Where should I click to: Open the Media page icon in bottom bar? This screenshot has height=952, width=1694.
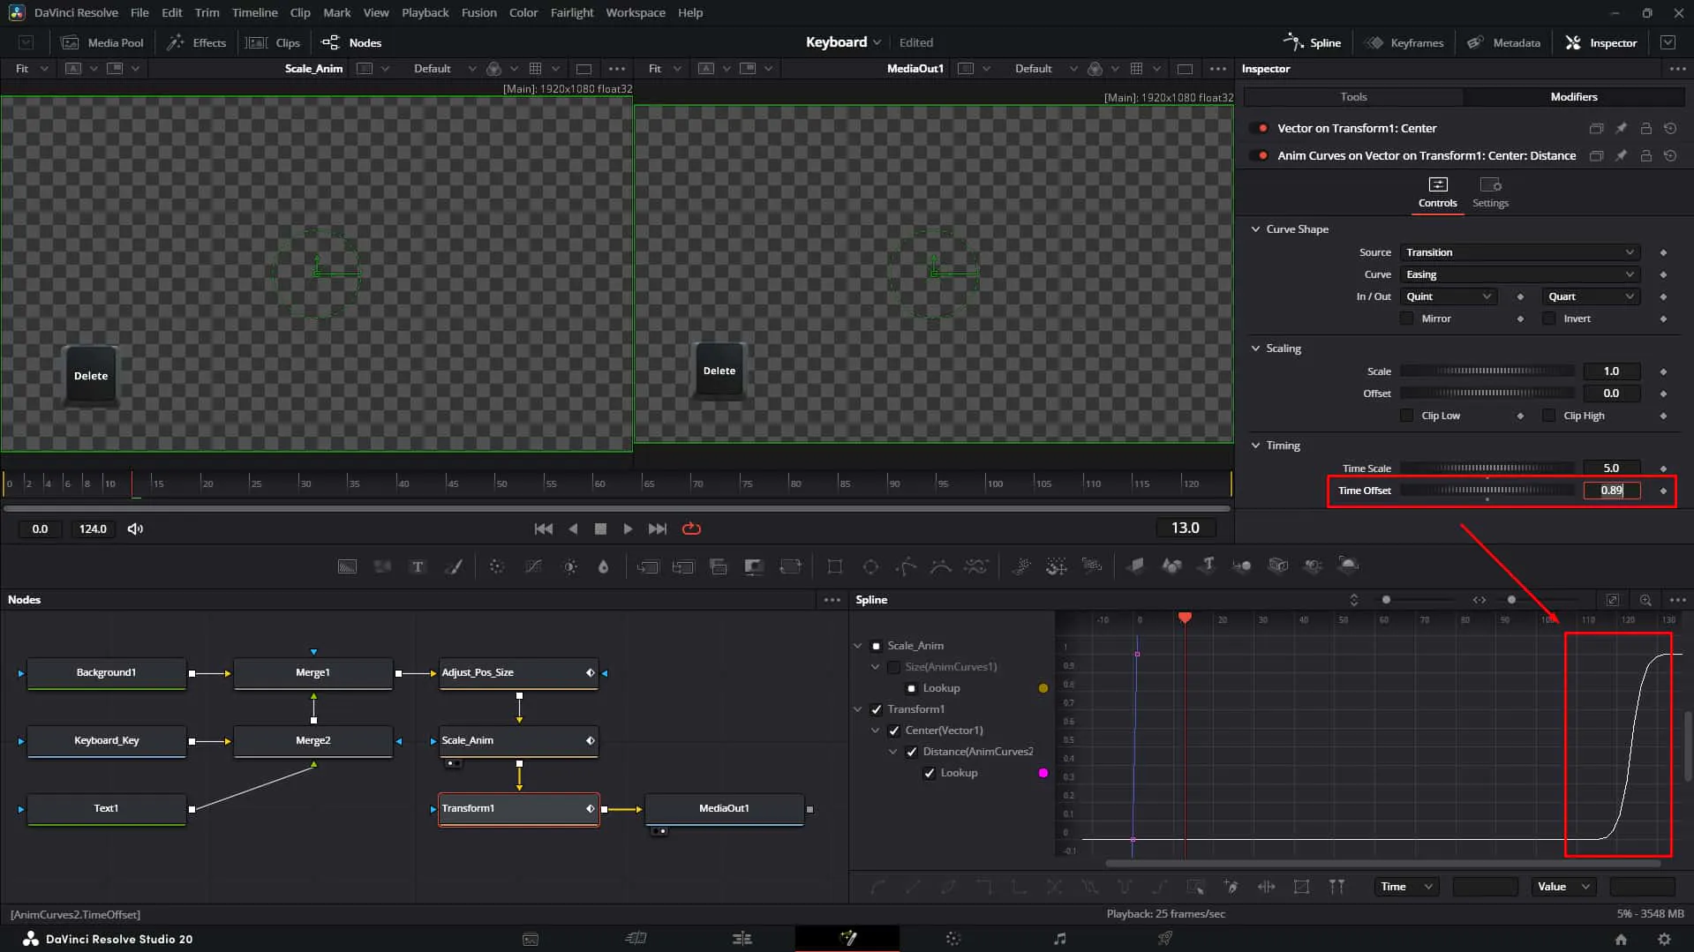tap(531, 939)
